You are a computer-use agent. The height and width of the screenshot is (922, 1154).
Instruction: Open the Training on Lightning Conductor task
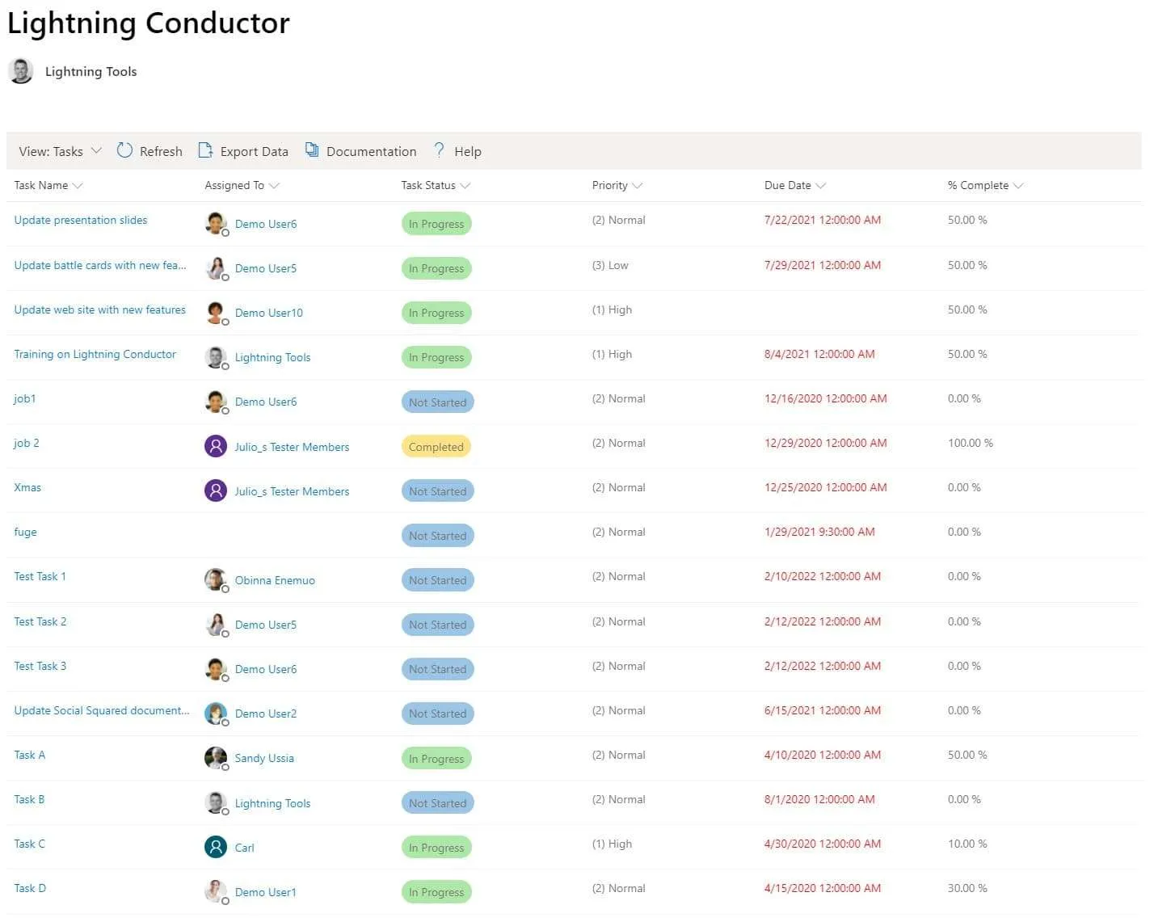(95, 354)
